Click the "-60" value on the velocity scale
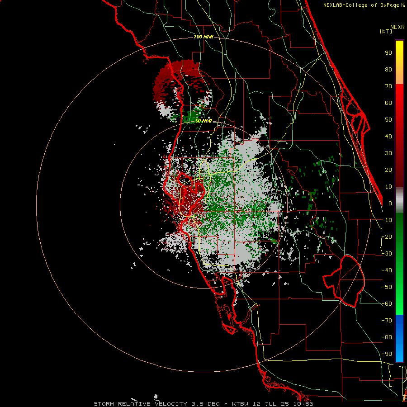Viewport: 407px width, 407px height. (387, 304)
